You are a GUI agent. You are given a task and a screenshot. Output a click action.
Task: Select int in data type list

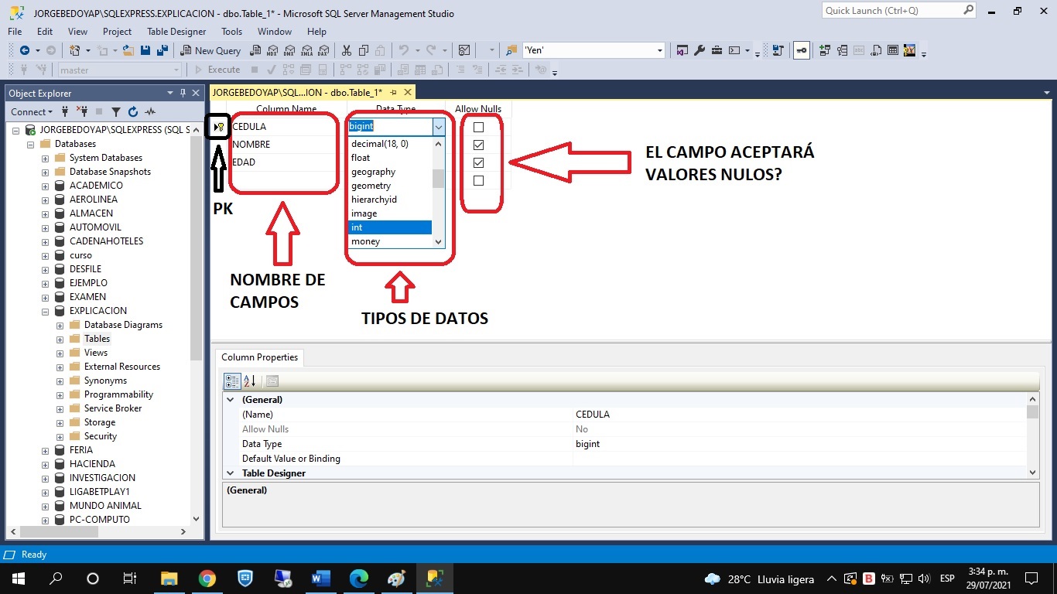[390, 227]
